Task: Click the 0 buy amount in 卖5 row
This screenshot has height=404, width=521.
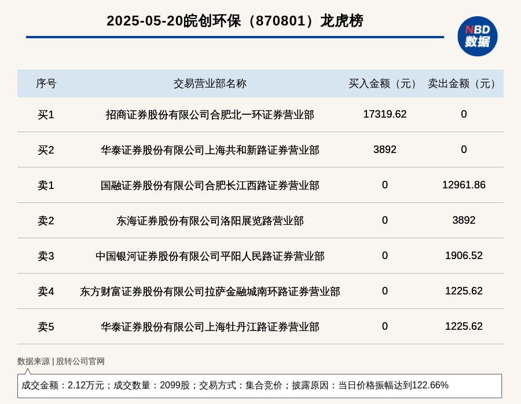Action: tap(385, 326)
